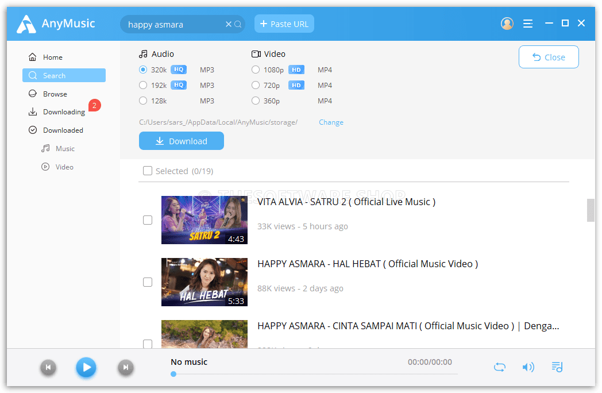Check the VITA ALVIA - SATRU 2 checkbox
602x393 pixels.
pos(148,220)
